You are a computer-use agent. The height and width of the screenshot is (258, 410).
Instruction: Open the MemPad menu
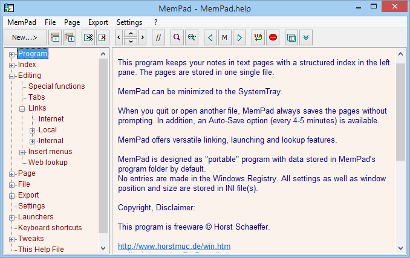22,22
